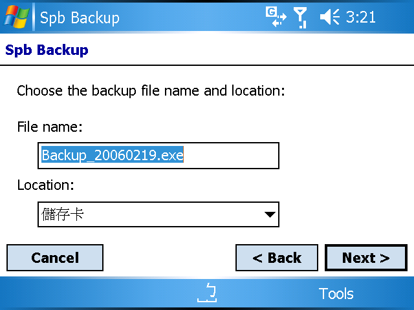This screenshot has height=310, width=414.
Task: Open the speaker volume control icon
Action: pos(329,17)
